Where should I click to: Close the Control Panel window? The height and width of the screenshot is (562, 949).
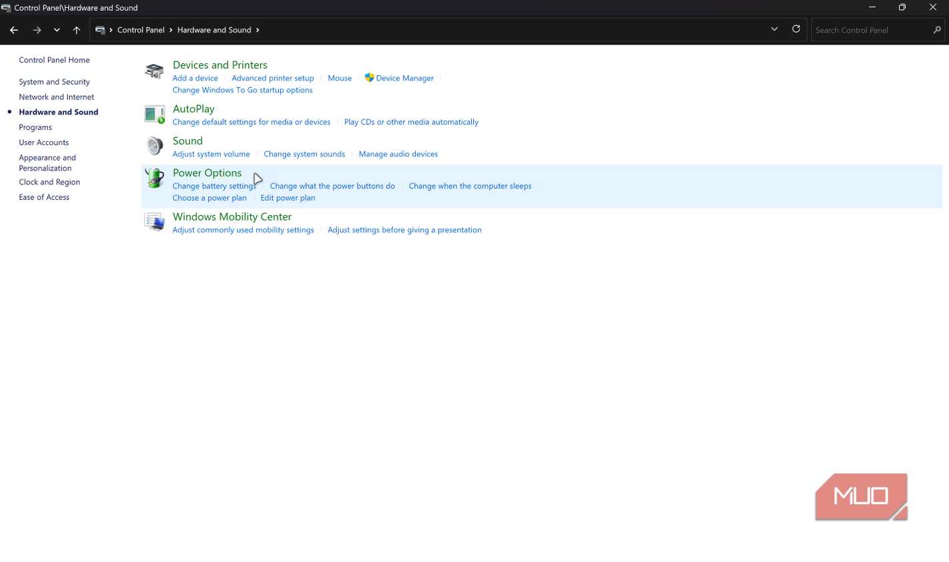[x=933, y=7]
